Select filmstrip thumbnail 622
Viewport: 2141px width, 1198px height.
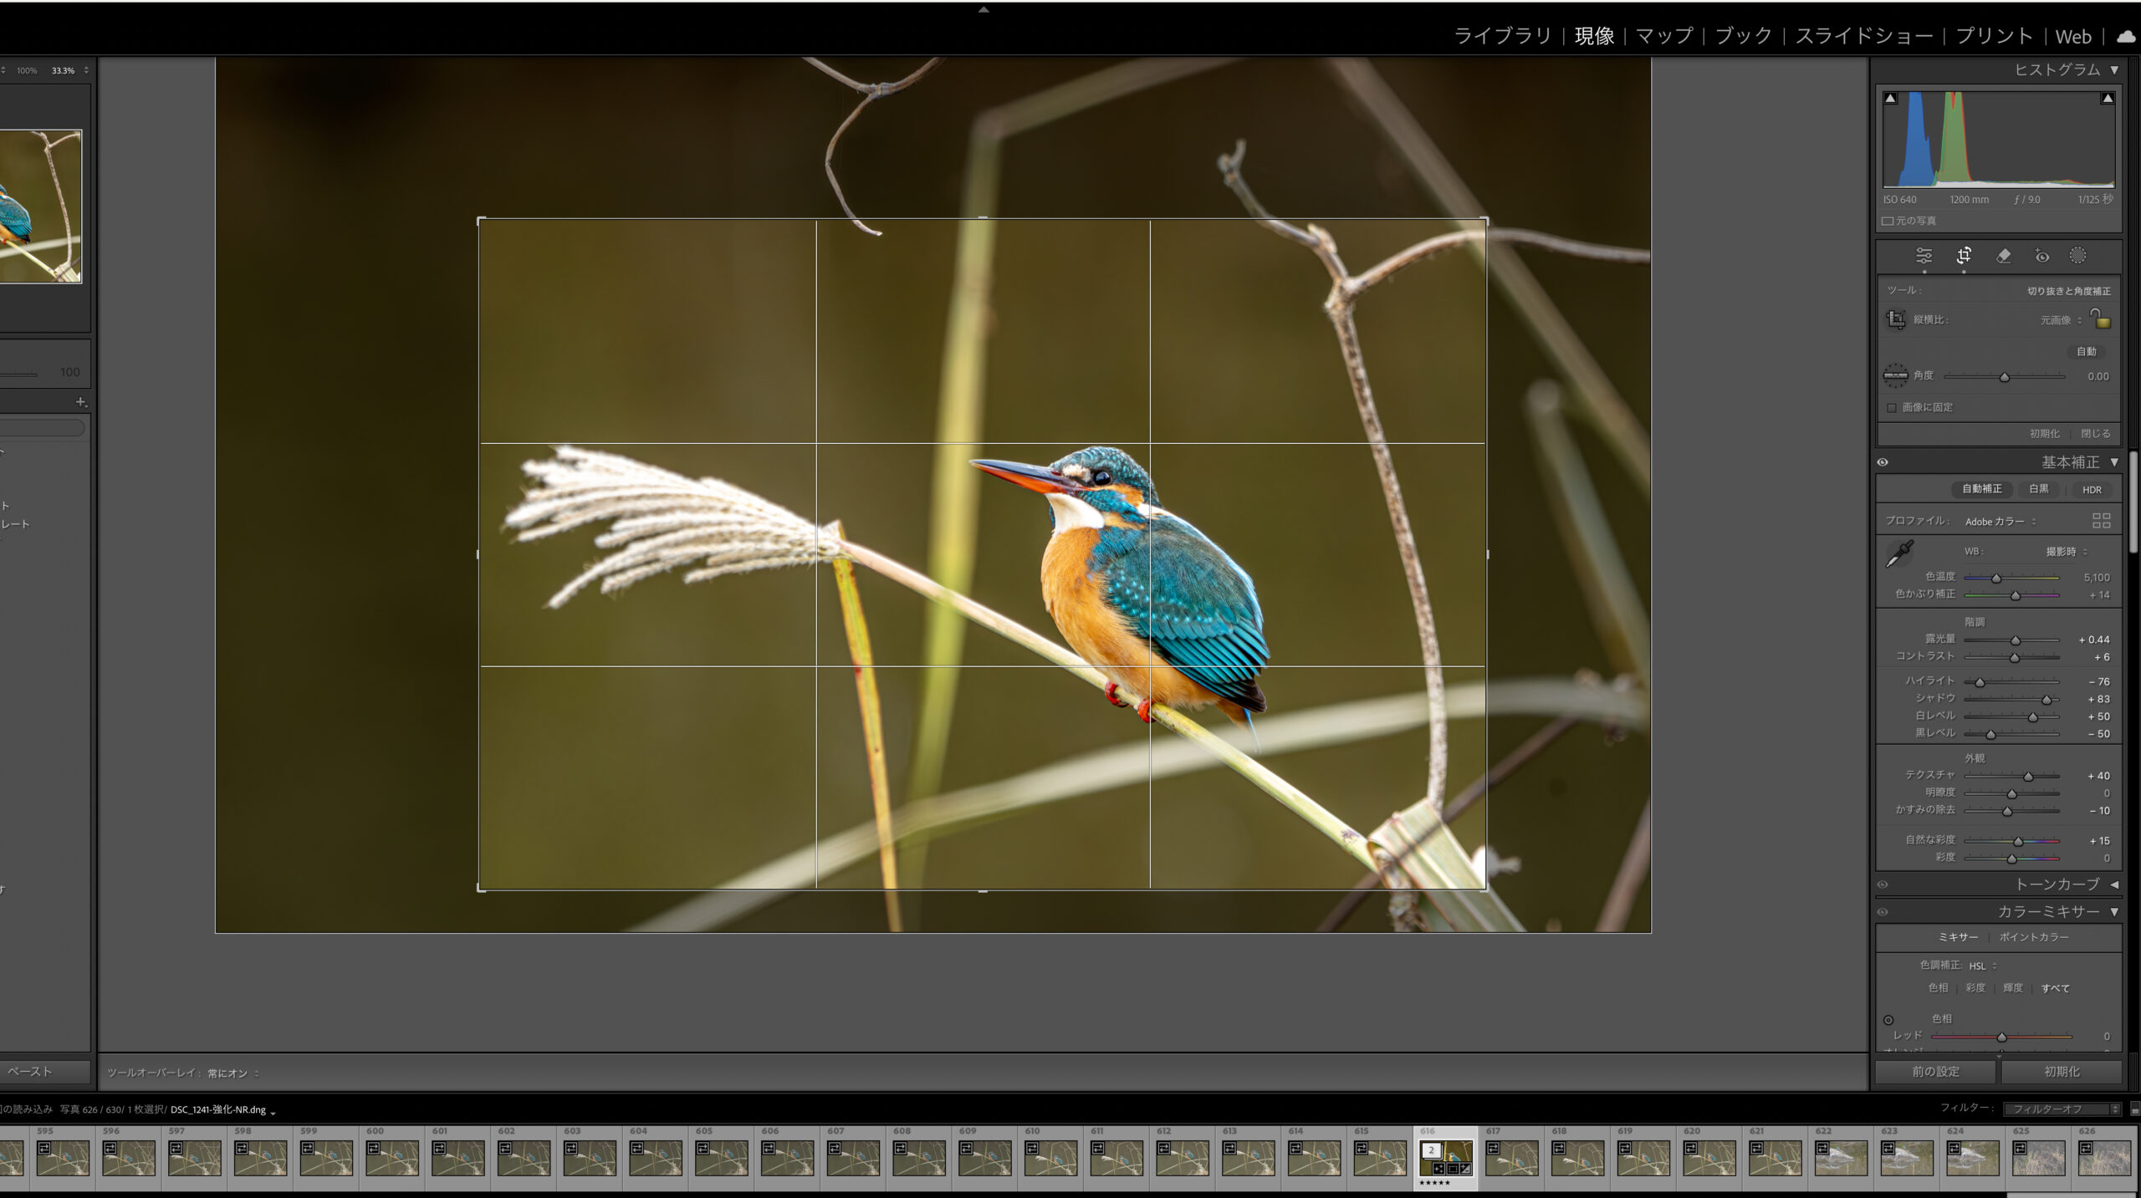tap(1841, 1157)
